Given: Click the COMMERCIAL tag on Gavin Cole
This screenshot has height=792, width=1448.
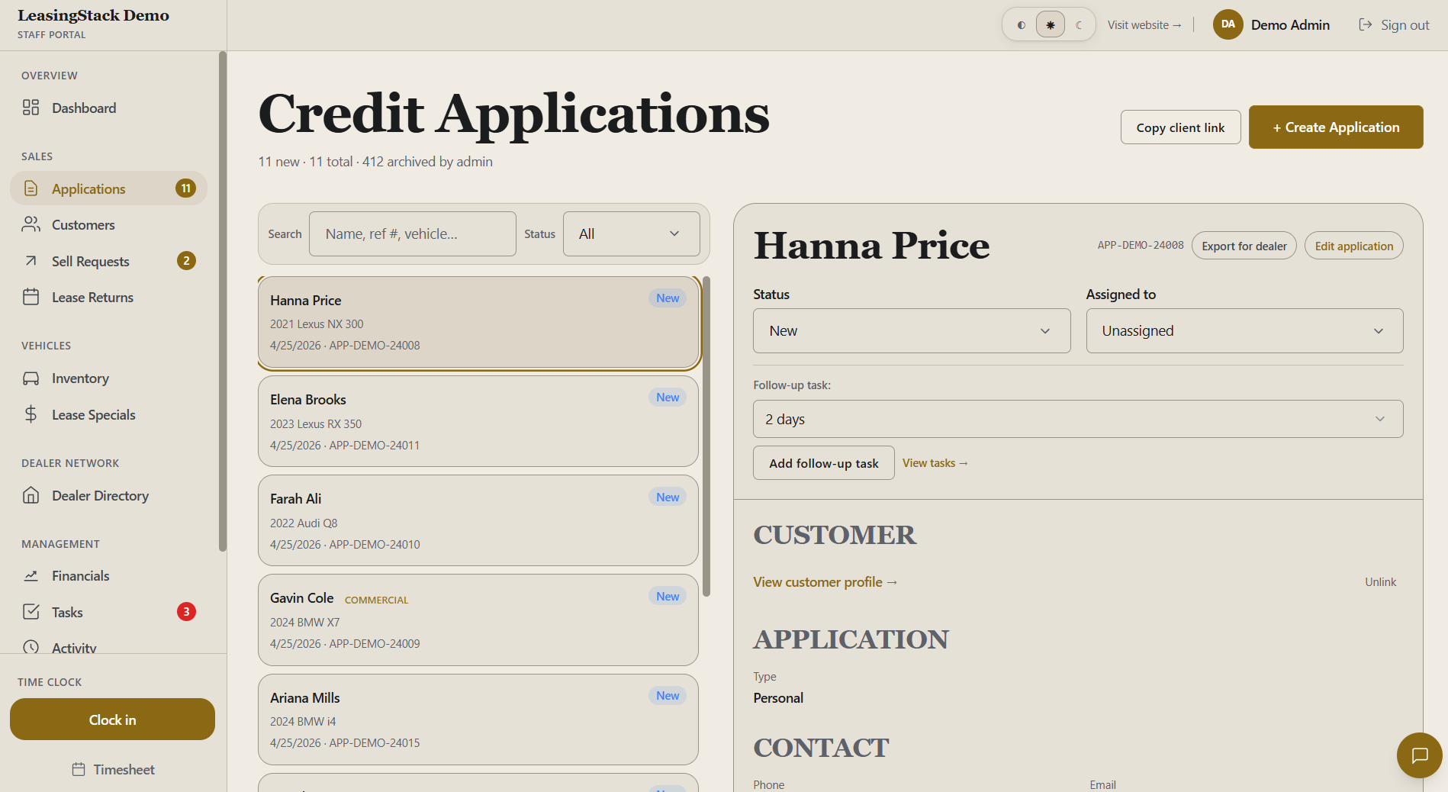Looking at the screenshot, I should tap(376, 600).
